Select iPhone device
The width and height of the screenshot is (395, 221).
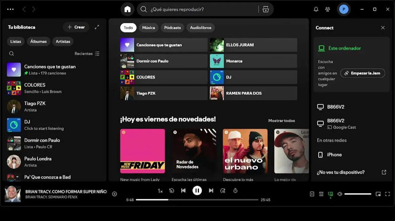(x=352, y=155)
